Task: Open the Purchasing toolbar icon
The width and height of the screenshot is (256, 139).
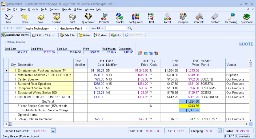Action: (231, 18)
